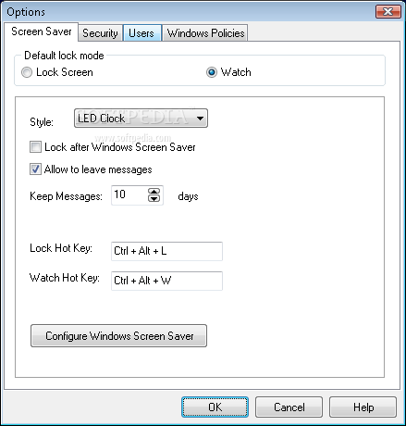Screen dimensions: 406x426
Task: Expand the Style dropdown showing LED Clock
Action: click(x=141, y=119)
